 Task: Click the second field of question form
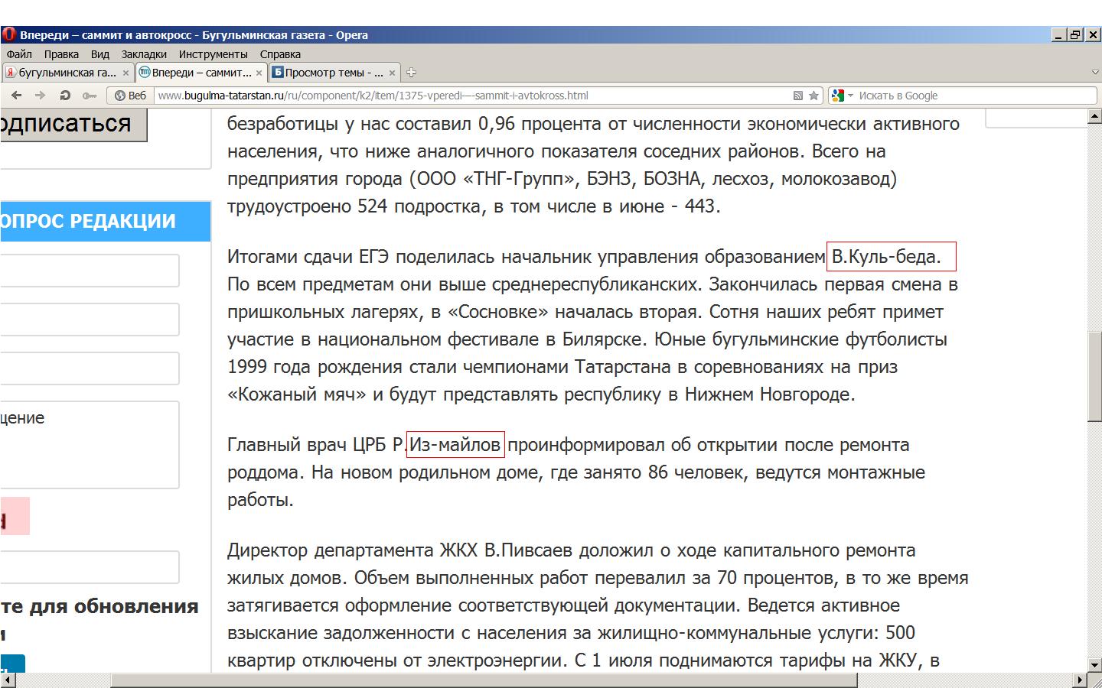point(90,320)
